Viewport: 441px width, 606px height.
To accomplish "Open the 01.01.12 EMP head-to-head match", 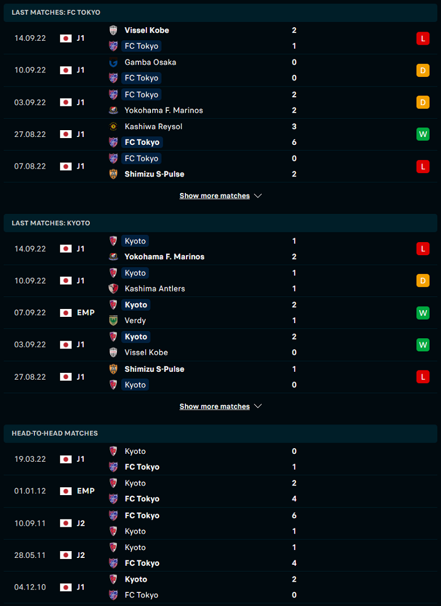I will click(220, 491).
